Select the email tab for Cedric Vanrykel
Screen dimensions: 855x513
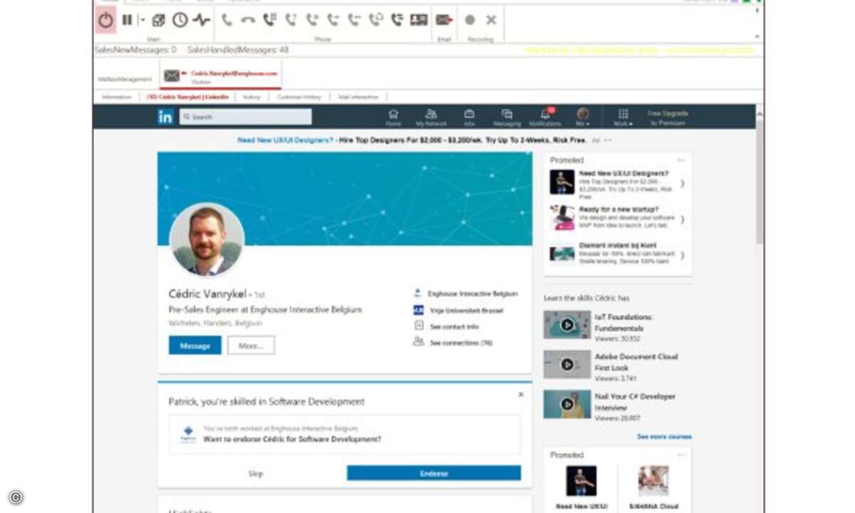tap(219, 75)
